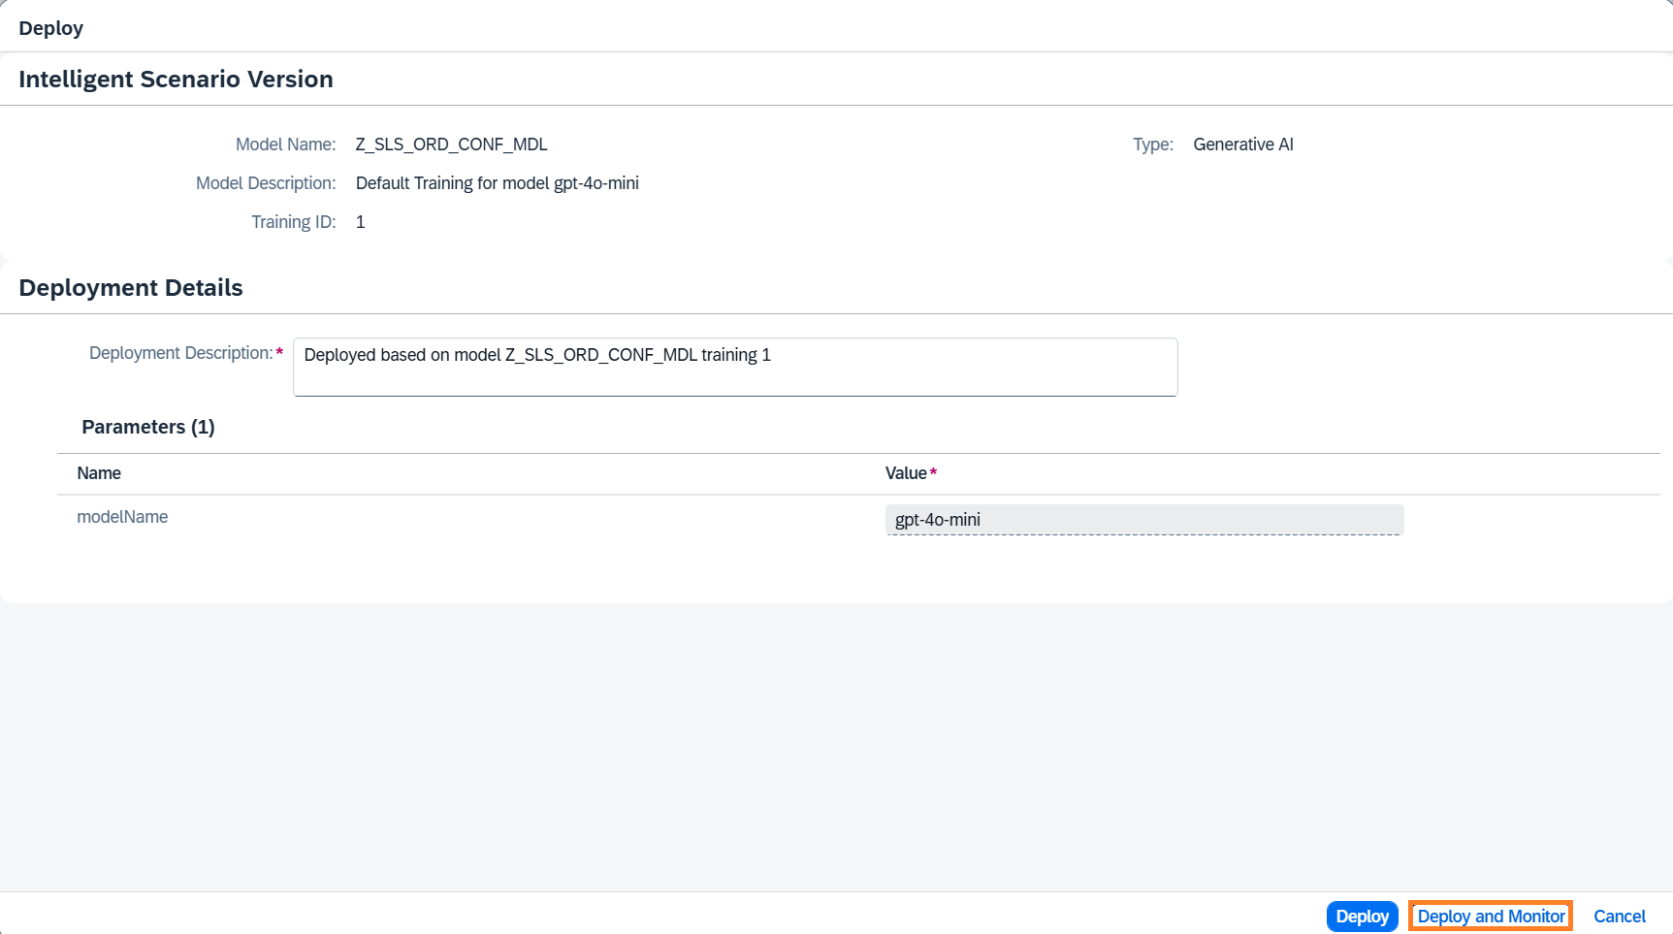Viewport: 1673px width, 934px height.
Task: Click the Default Training model description text
Action: 497,183
